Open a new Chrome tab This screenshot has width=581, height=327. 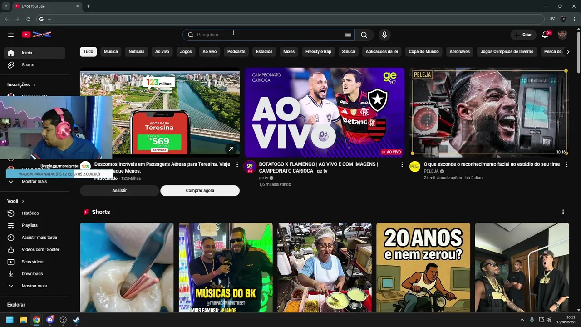88,6
